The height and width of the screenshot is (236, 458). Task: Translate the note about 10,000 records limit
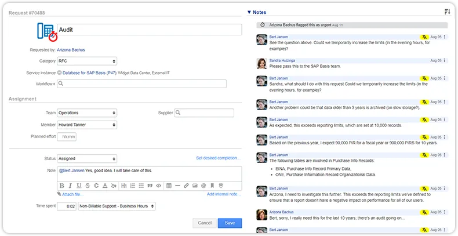[x=424, y=120]
